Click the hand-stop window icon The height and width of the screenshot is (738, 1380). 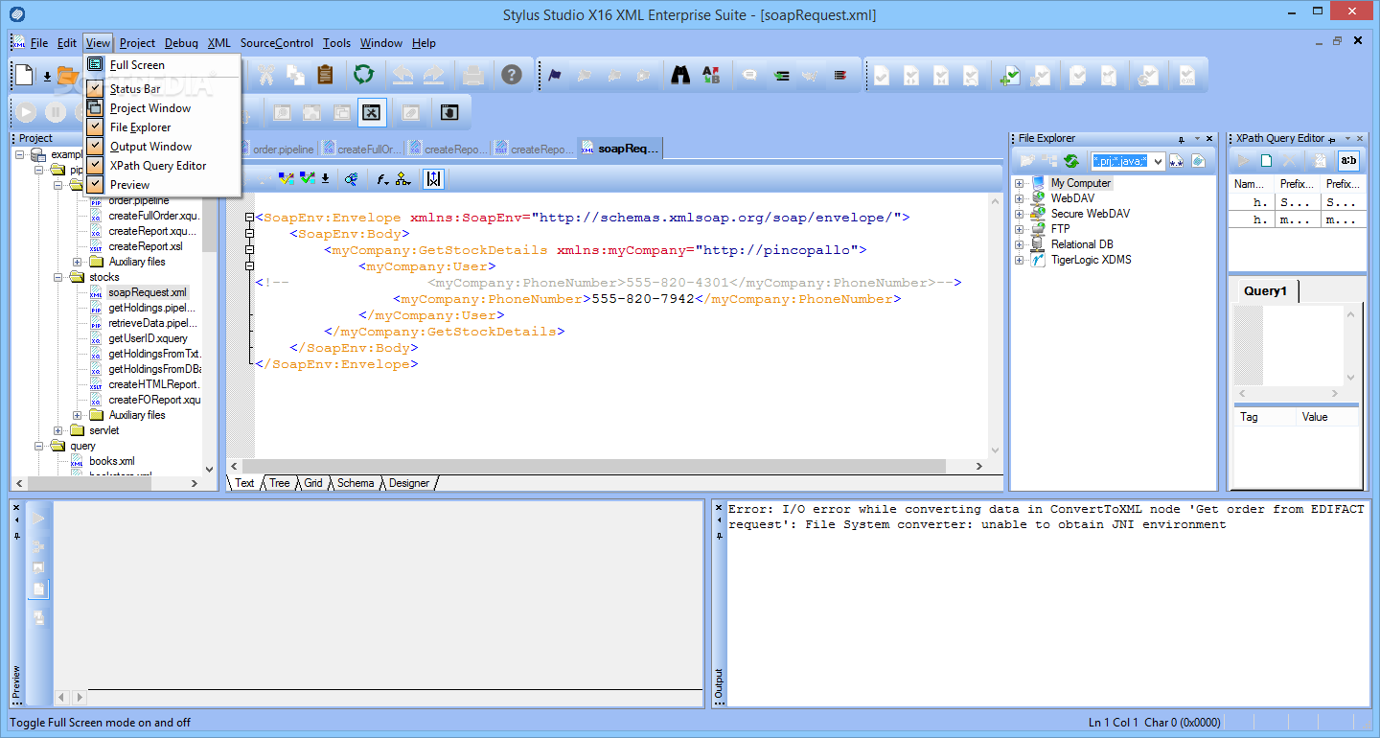click(449, 112)
